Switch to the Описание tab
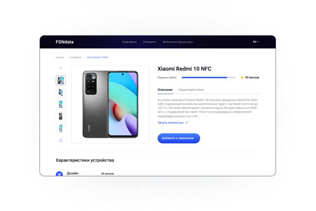This screenshot has width=316, height=211. (x=165, y=90)
